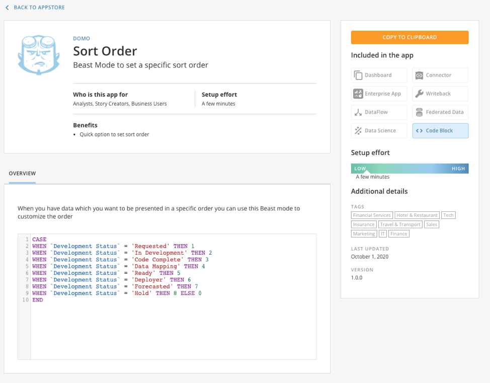Image resolution: width=490 pixels, height=383 pixels.
Task: Click the Travel & Transport tag
Action: 400,224
